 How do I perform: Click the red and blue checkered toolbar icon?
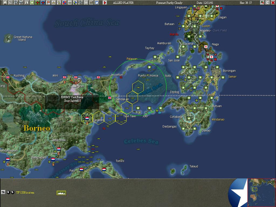pos(64,3)
